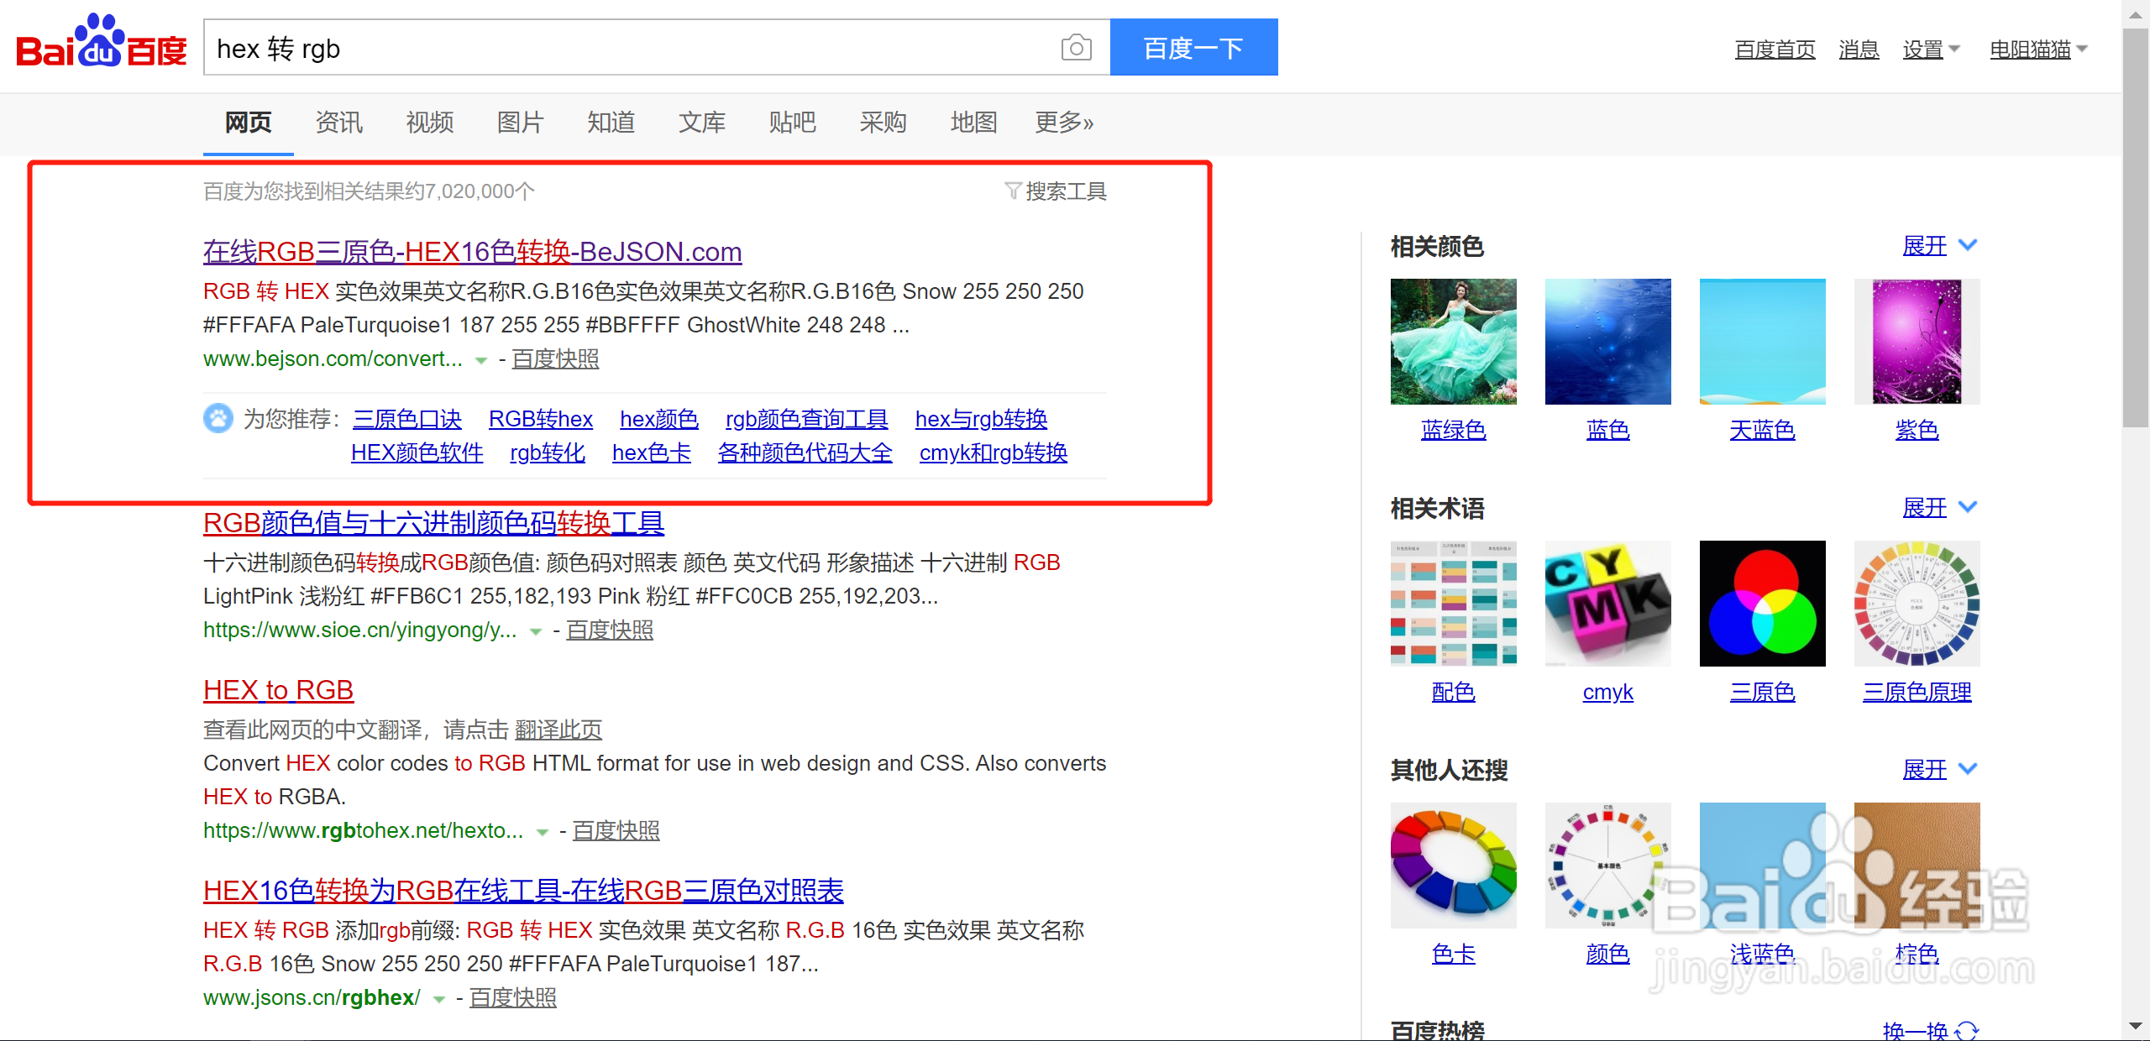
Task: Expand the 相关术语 section via 展开
Action: pos(1940,507)
